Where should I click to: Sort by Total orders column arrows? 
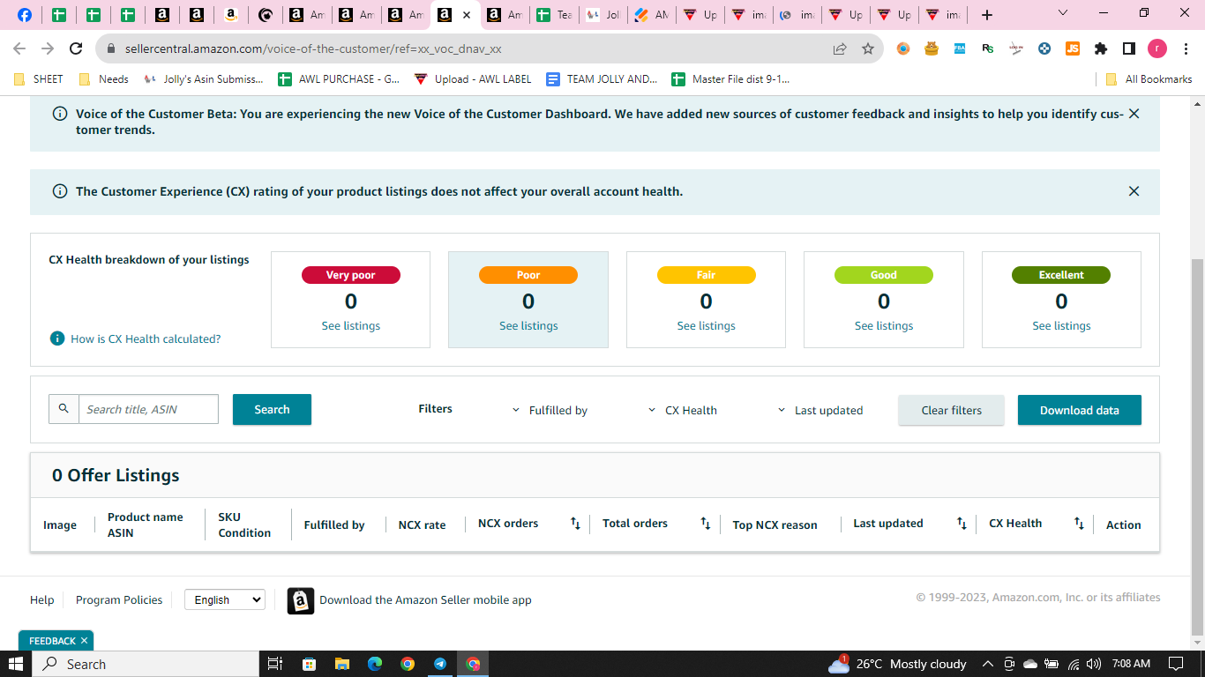[706, 524]
